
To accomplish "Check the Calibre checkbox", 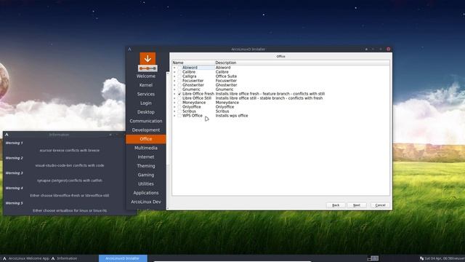I will 179,72.
